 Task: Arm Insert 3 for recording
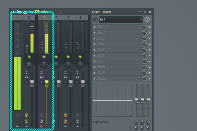(x=65, y=126)
